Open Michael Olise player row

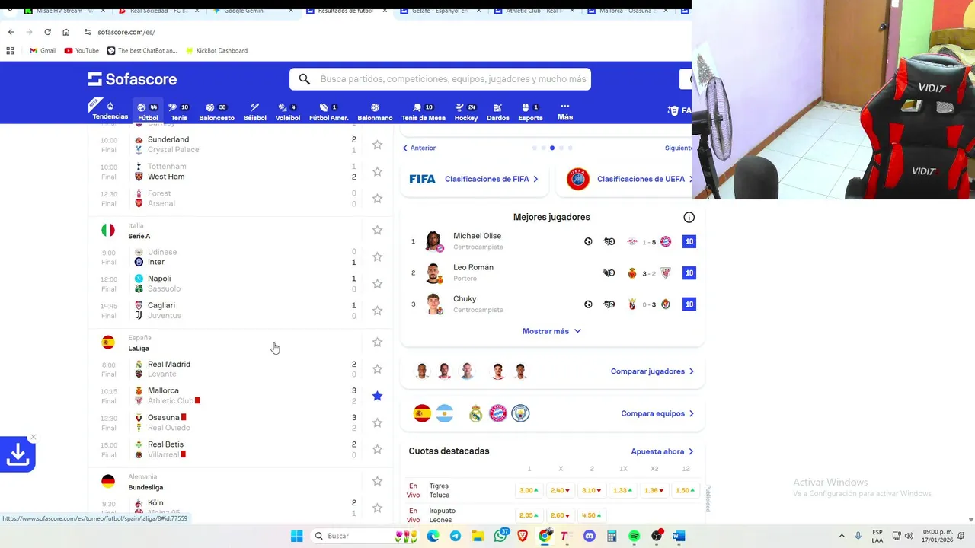point(552,241)
